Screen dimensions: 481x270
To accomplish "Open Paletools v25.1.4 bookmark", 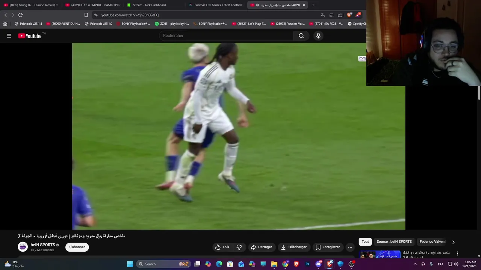I will click(x=28, y=24).
